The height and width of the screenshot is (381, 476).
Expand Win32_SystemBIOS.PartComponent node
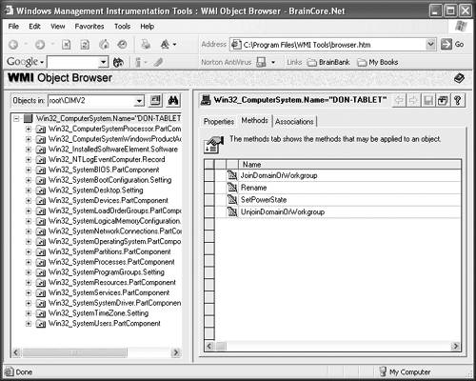tap(29, 170)
